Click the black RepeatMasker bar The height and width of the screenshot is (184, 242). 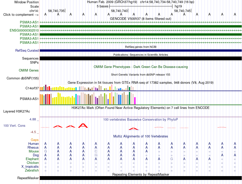(141, 178)
